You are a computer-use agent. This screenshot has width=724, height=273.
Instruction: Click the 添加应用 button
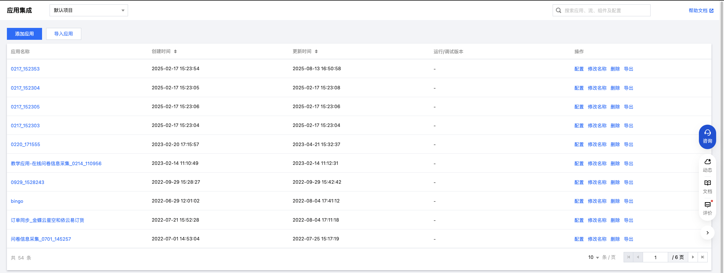tap(24, 34)
